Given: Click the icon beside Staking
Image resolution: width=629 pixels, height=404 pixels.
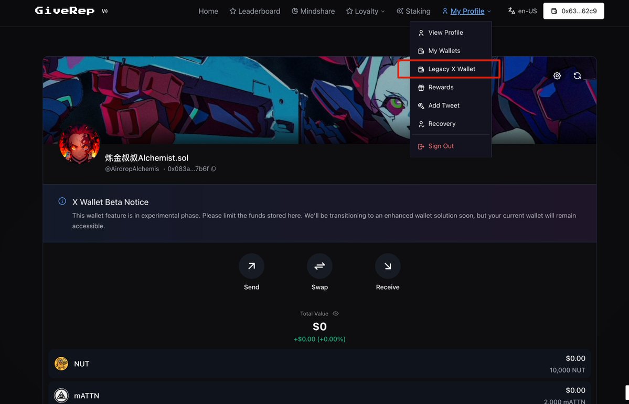Looking at the screenshot, I should click(x=400, y=11).
